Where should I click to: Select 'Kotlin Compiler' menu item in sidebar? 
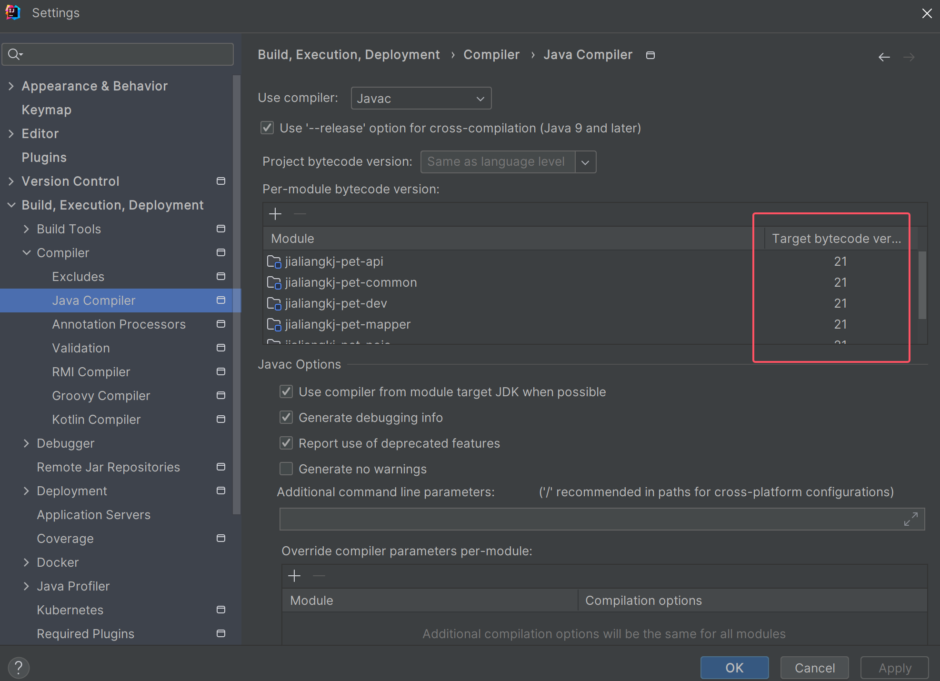pos(96,419)
